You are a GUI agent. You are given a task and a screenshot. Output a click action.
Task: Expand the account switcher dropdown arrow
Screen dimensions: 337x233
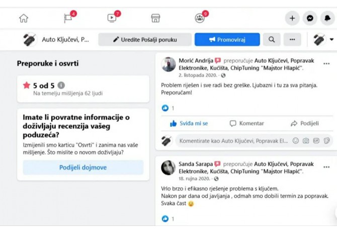coord(331,40)
